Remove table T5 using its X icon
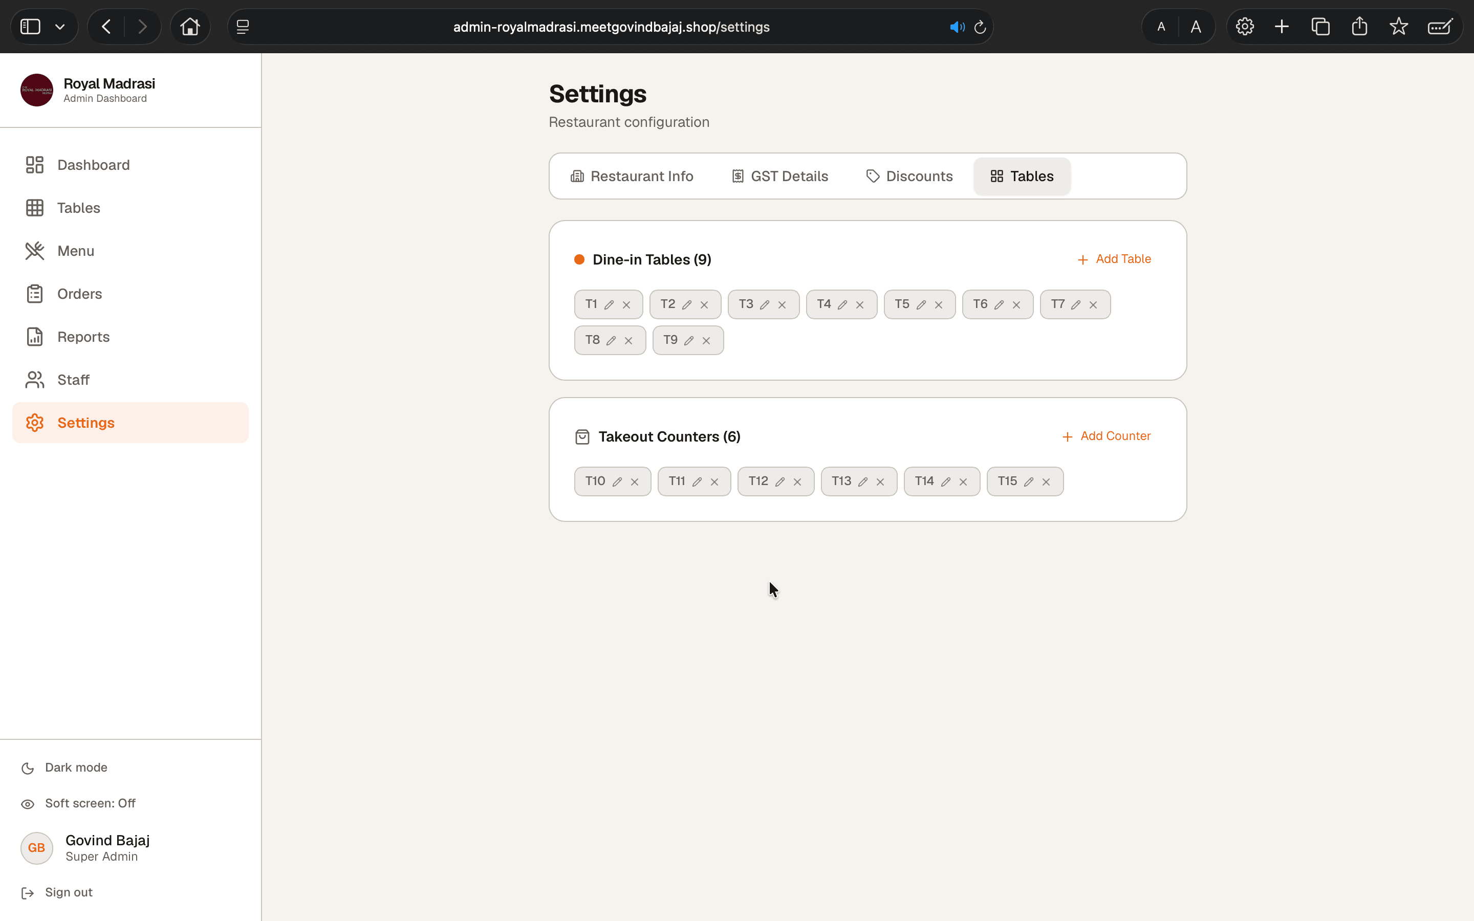The image size is (1474, 921). (x=939, y=304)
